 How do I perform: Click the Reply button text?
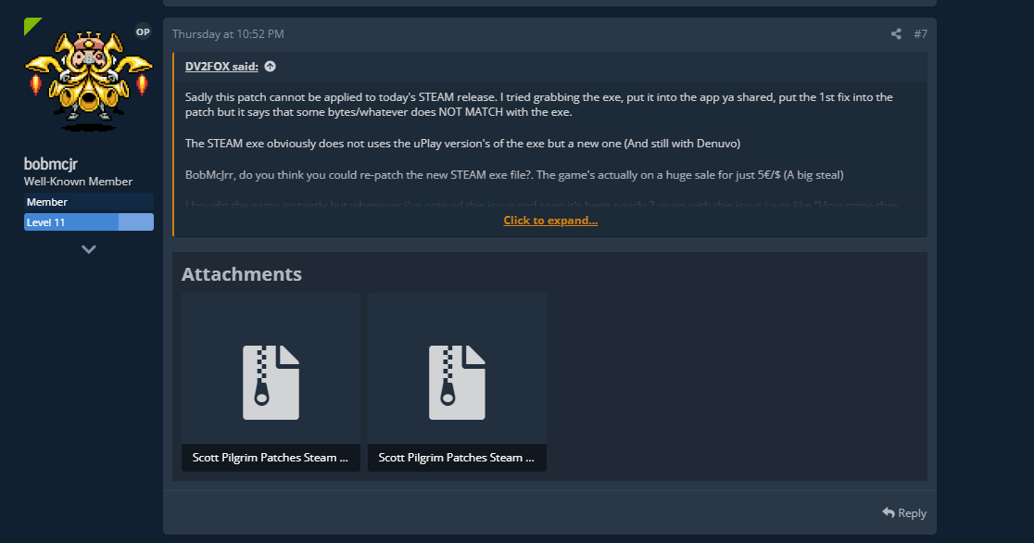click(912, 513)
